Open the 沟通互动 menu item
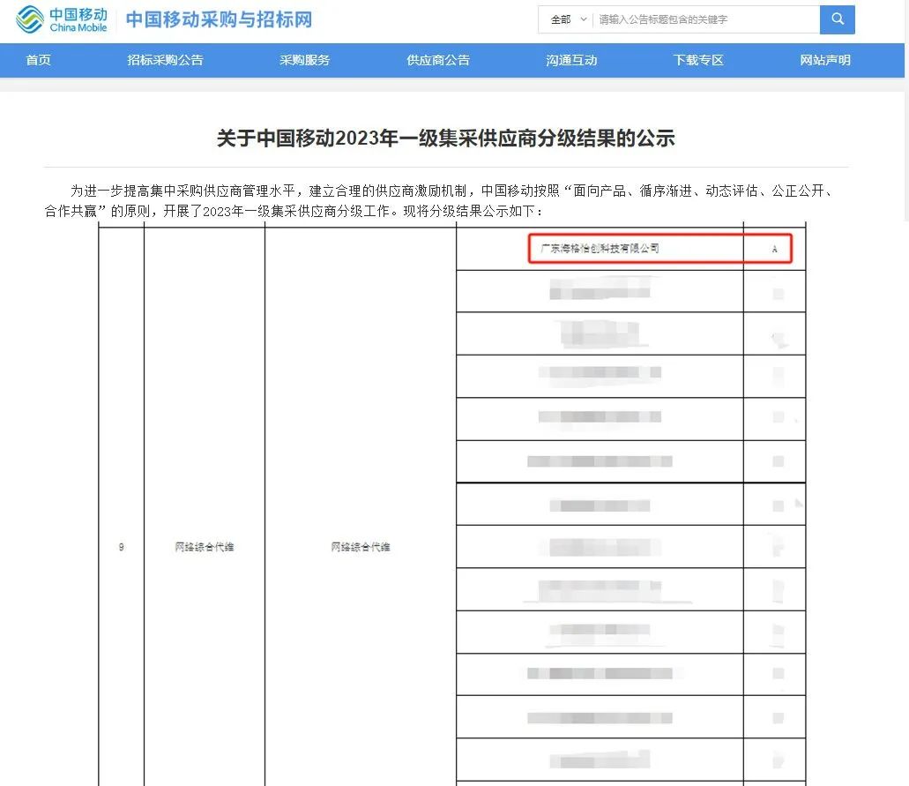This screenshot has height=786, width=909. (x=571, y=60)
